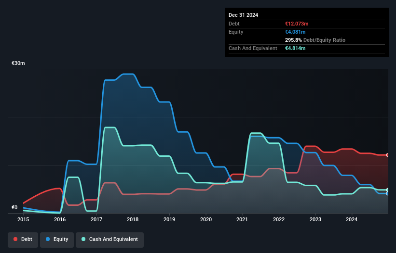Click the 2015 x-axis label
The image size is (396, 253).
pos(23,219)
